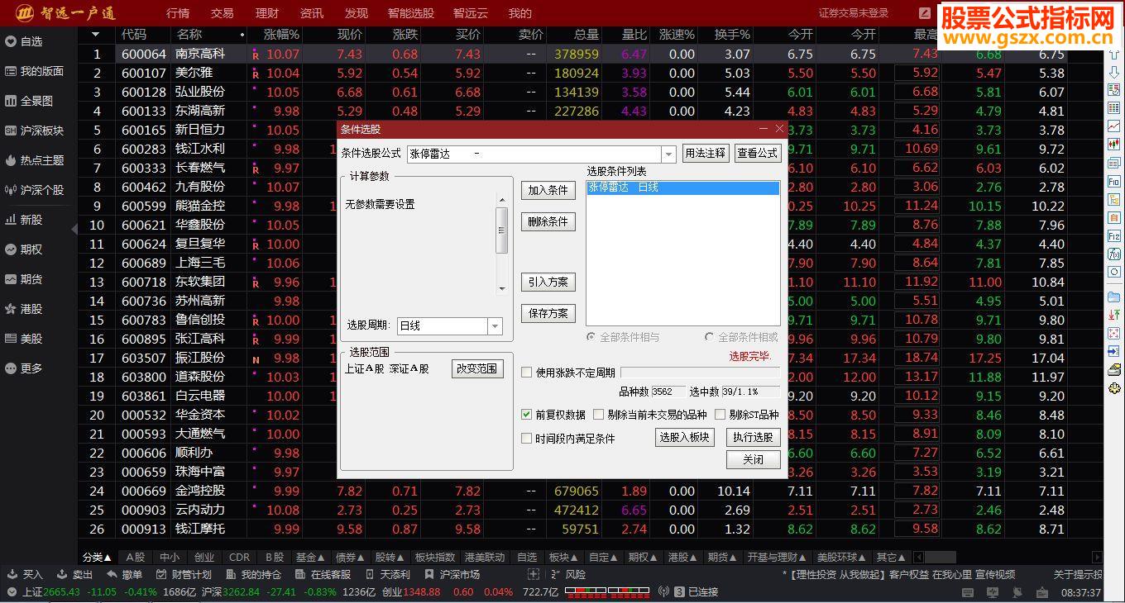Open 财管计划 in the bottom toolbar
The height and width of the screenshot is (603, 1125).
tap(184, 575)
